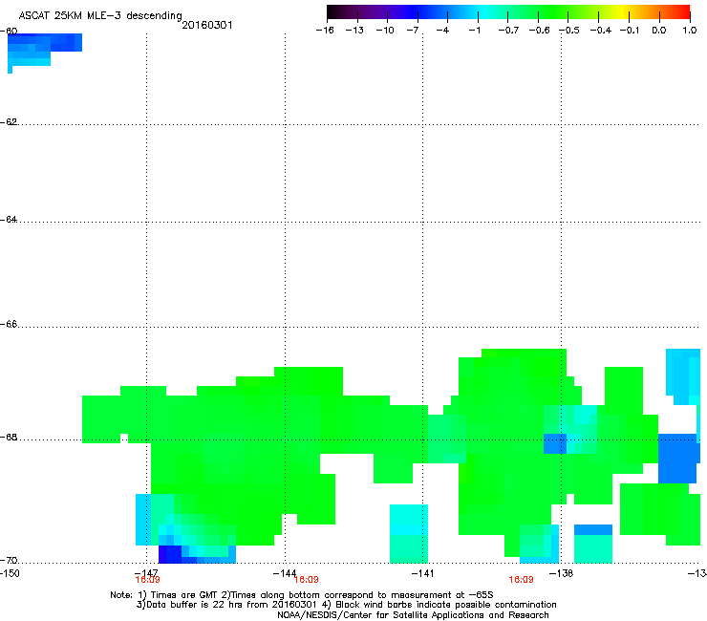
Task: Click the red time stamp next to longitude -144
Action: tap(306, 580)
